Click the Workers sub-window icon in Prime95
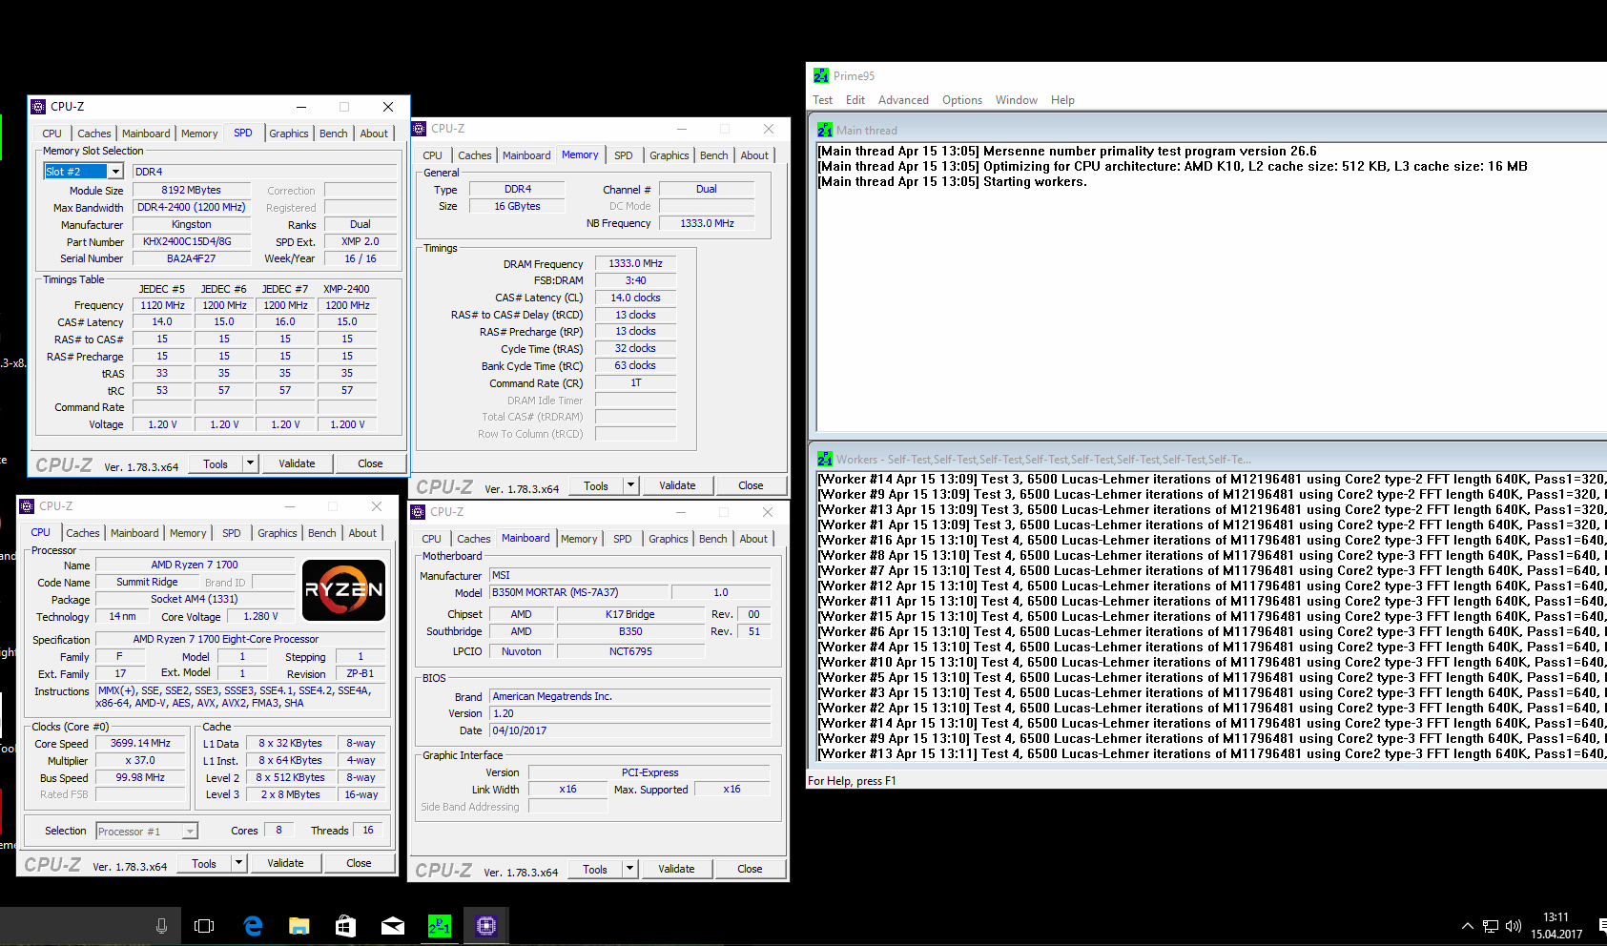The image size is (1607, 946). pyautogui.click(x=825, y=459)
